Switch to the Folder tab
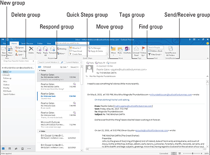This screenshot has height=155, width=210. pyautogui.click(x=40, y=43)
